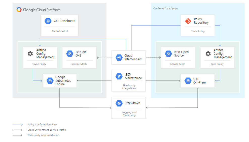
Task: Select the 'Istio Open Source' label
Action: [181, 53]
